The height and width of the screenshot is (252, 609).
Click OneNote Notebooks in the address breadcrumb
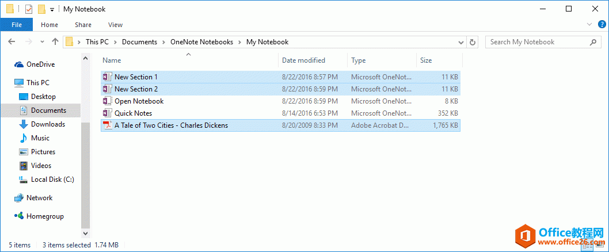pos(201,42)
